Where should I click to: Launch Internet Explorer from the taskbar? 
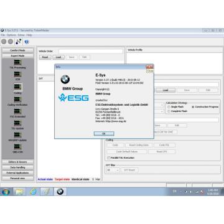(x=33, y=192)
